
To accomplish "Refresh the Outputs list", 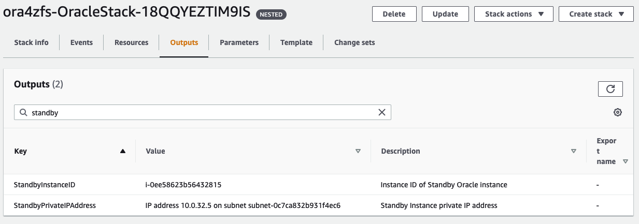I will coord(610,89).
